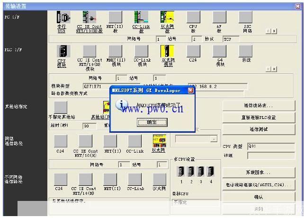Open the communication route list button

click(x=259, y=106)
